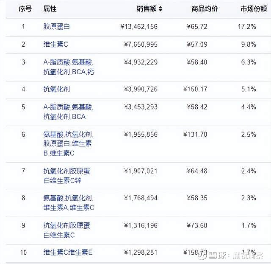Image resolution: width=271 pixels, height=264 pixels.
Task: Click the 销售额 column header
Action: (x=147, y=8)
